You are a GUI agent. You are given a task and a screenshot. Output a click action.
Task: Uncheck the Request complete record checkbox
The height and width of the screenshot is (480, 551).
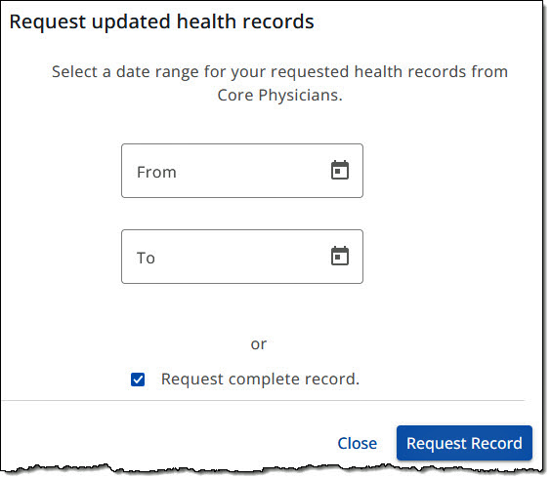pyautogui.click(x=138, y=380)
